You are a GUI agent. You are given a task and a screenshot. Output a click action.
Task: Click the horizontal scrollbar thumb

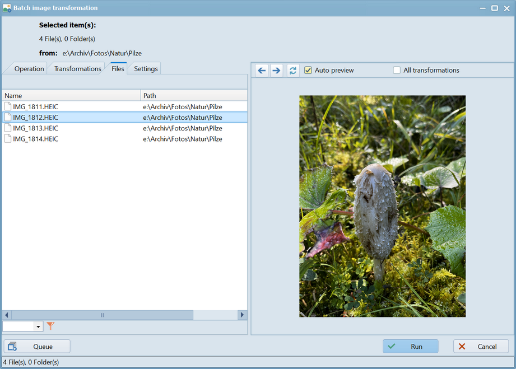103,315
